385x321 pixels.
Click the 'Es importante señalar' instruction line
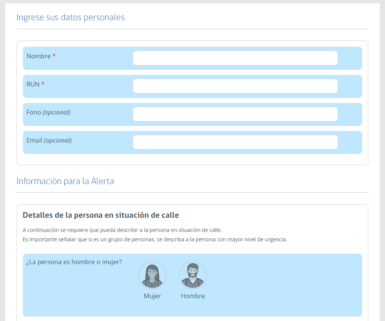point(155,239)
